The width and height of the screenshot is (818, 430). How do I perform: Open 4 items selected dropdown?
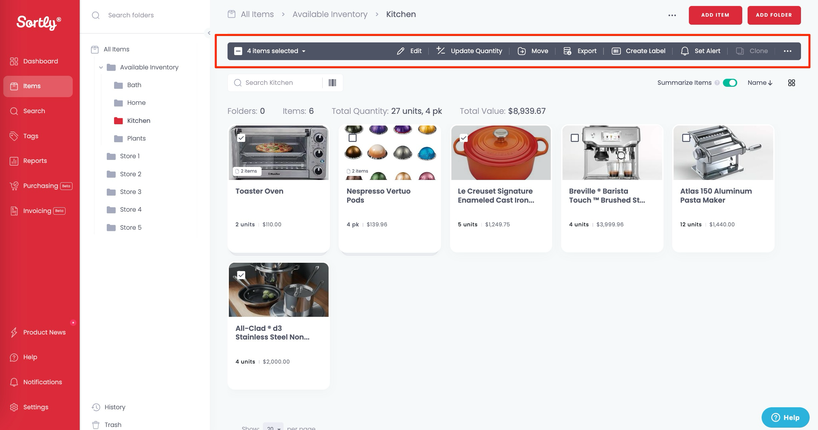point(276,51)
